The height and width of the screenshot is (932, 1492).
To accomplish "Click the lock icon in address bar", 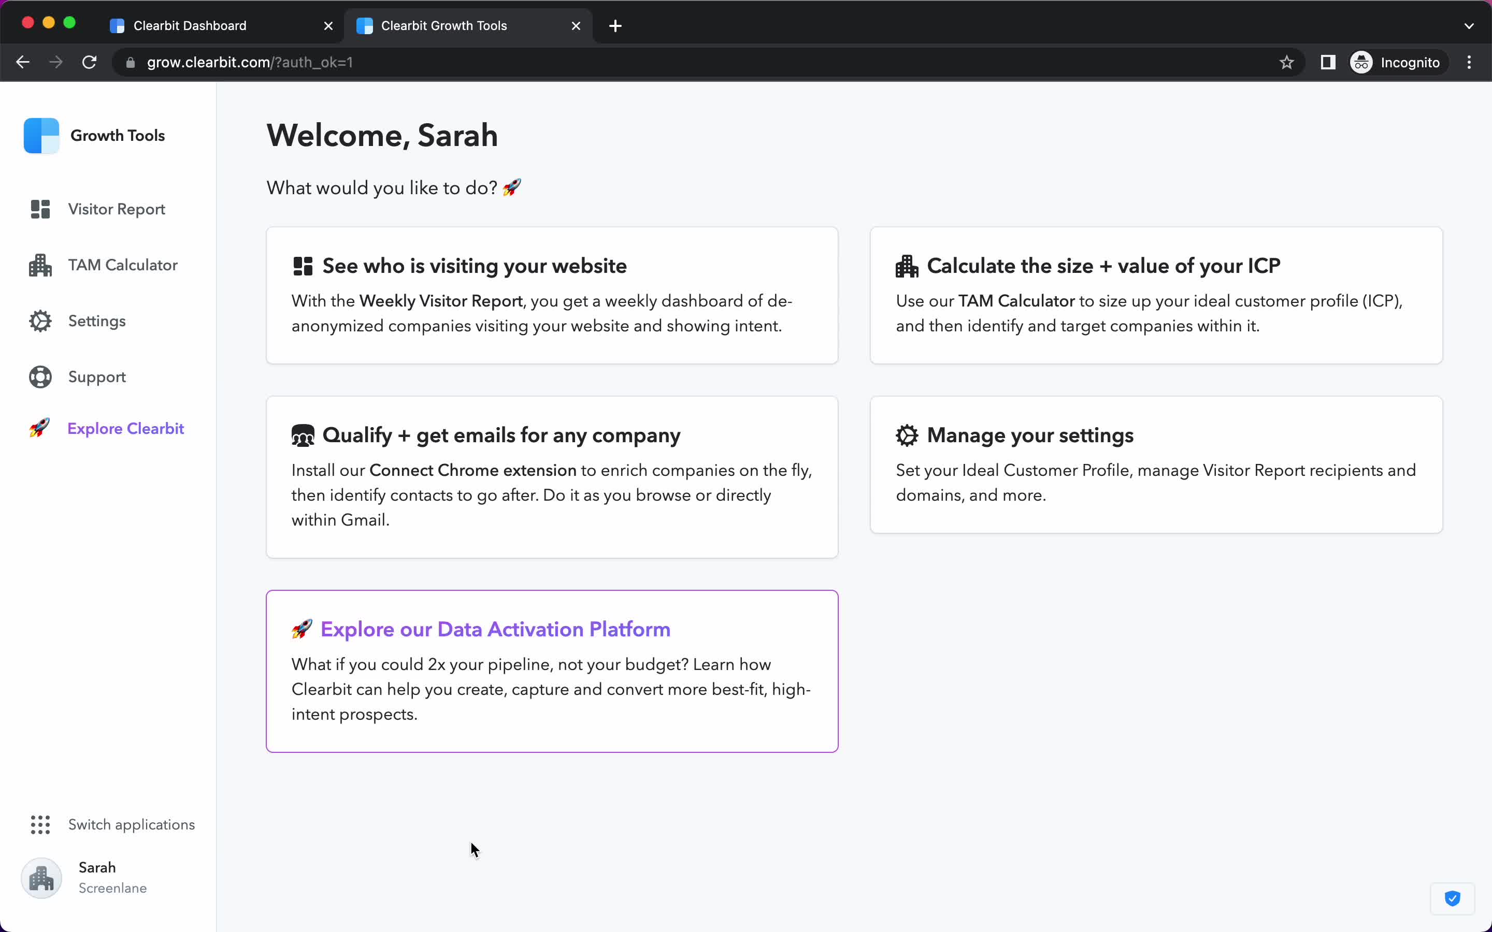I will coord(130,62).
